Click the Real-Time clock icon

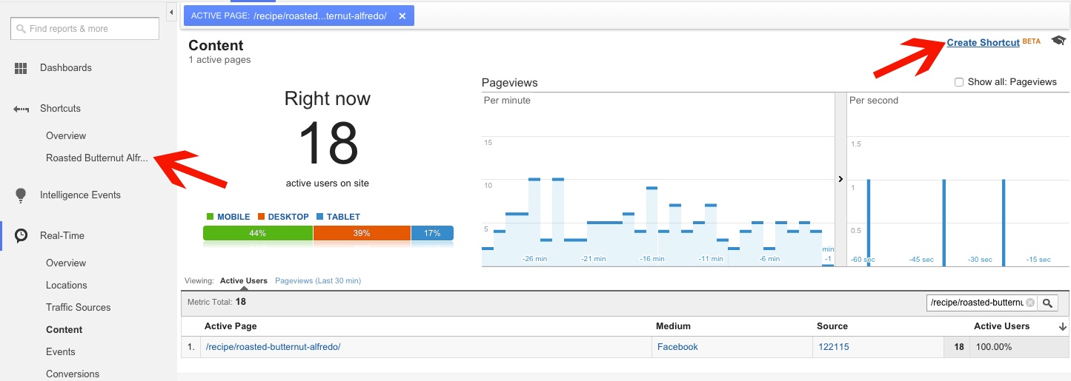click(21, 235)
